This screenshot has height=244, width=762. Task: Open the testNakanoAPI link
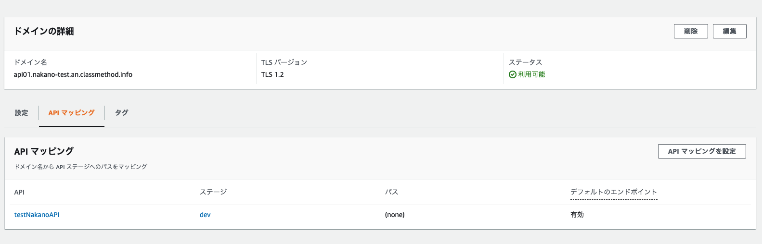(x=37, y=215)
